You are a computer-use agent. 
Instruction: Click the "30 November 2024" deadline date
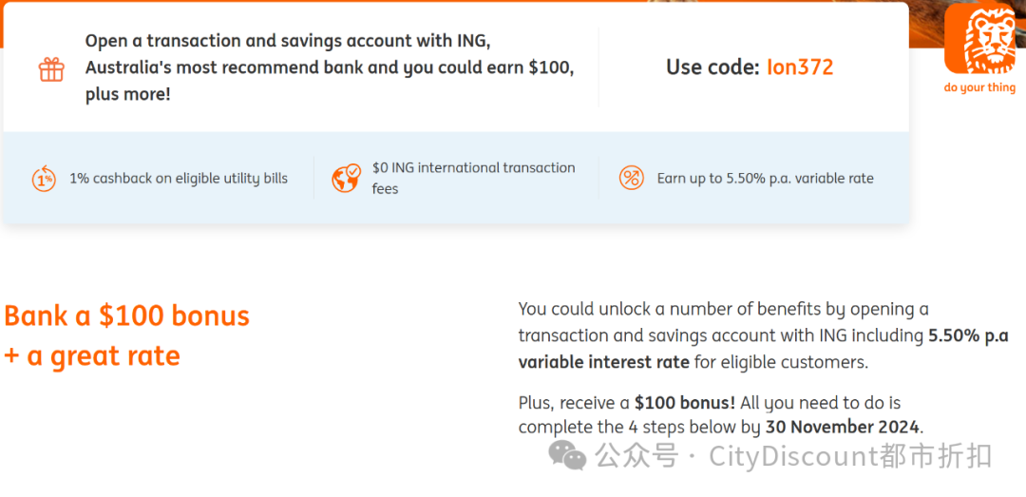click(x=842, y=427)
